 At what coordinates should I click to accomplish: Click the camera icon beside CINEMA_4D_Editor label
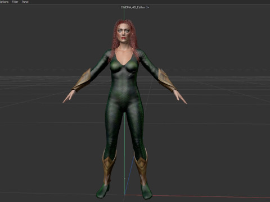147,7
